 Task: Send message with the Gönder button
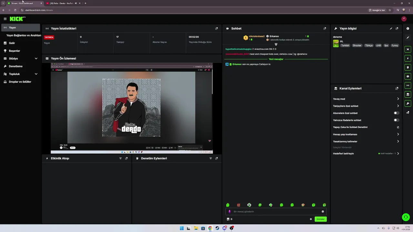click(x=320, y=219)
